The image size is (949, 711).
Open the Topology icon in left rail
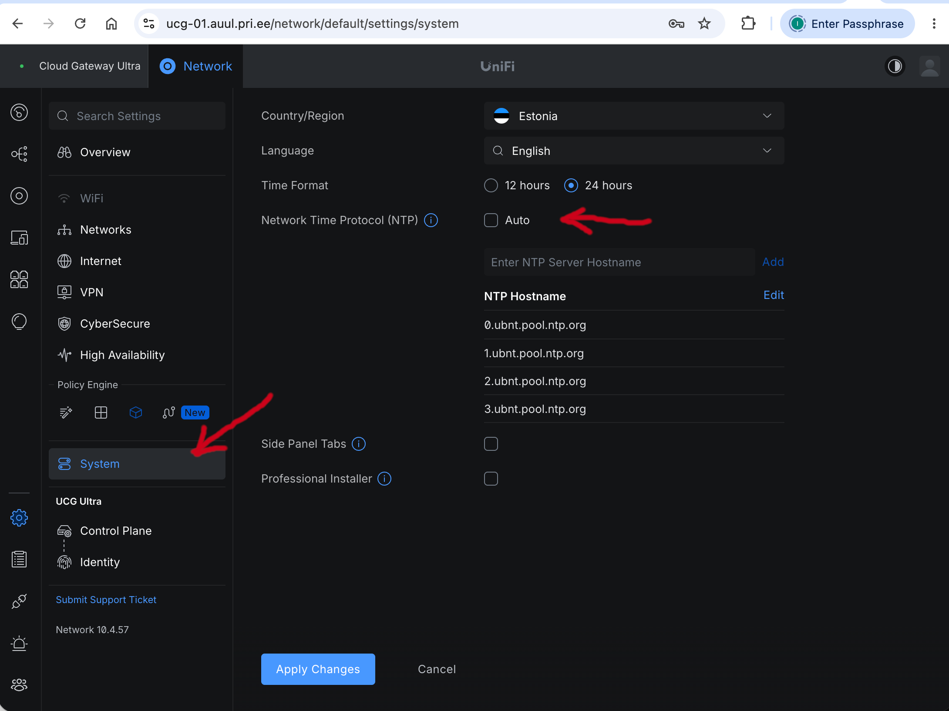19,154
